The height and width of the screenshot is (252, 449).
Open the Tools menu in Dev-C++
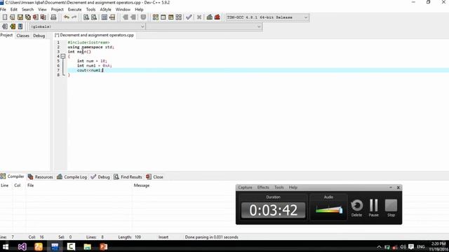(91, 9)
